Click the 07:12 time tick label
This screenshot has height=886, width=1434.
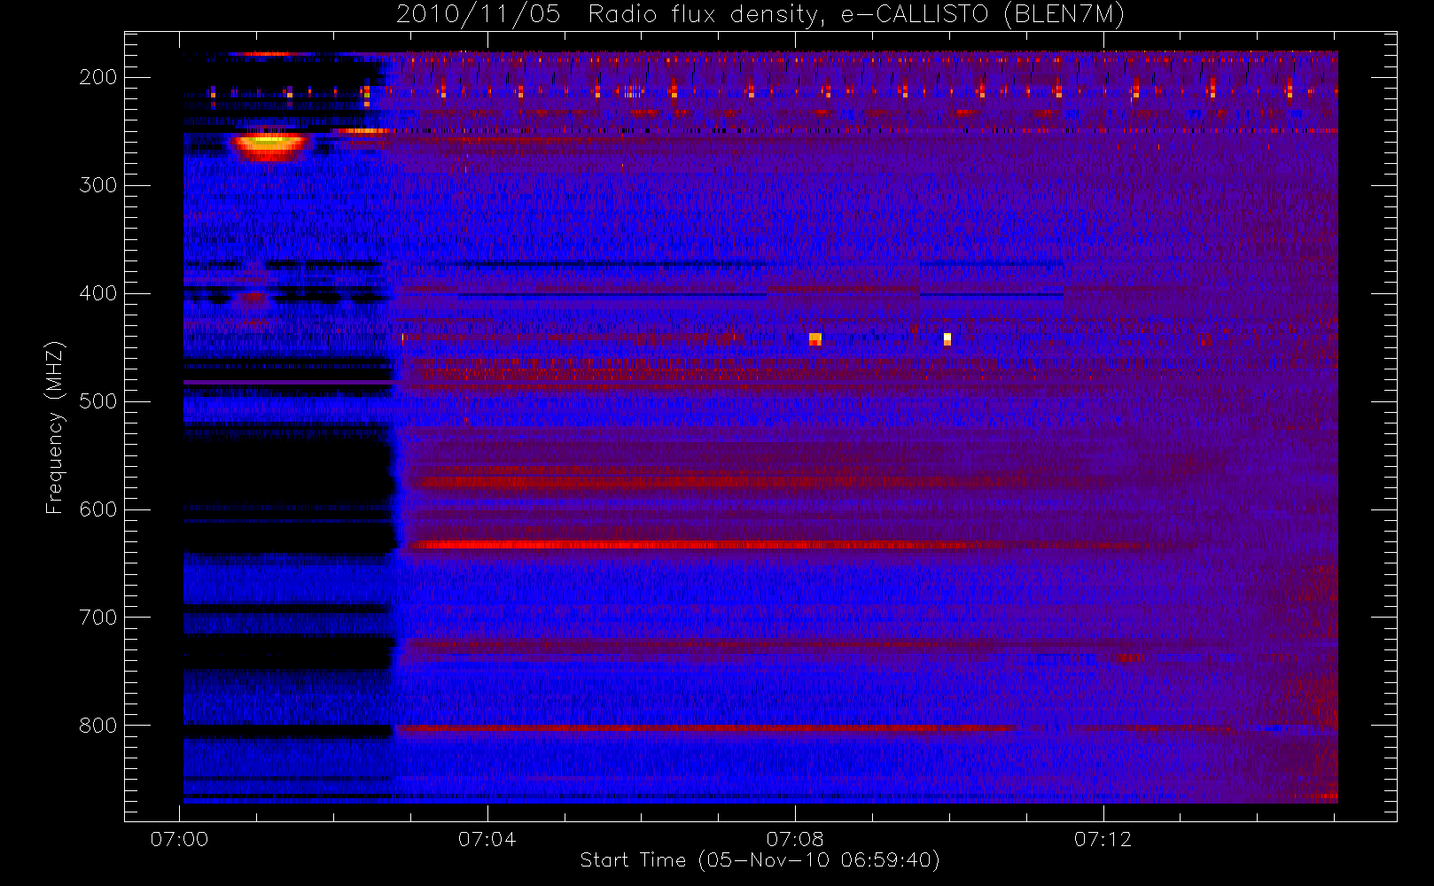[x=1103, y=839]
